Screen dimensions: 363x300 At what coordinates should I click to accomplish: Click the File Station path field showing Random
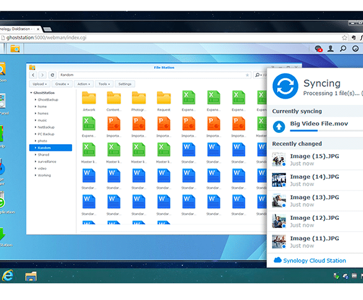pyautogui.click(x=155, y=75)
